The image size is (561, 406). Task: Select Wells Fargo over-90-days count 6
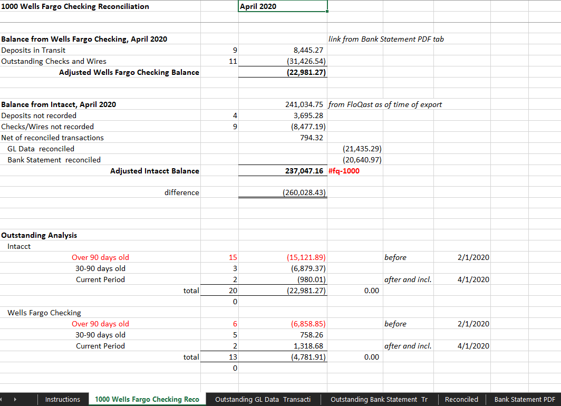tap(235, 324)
